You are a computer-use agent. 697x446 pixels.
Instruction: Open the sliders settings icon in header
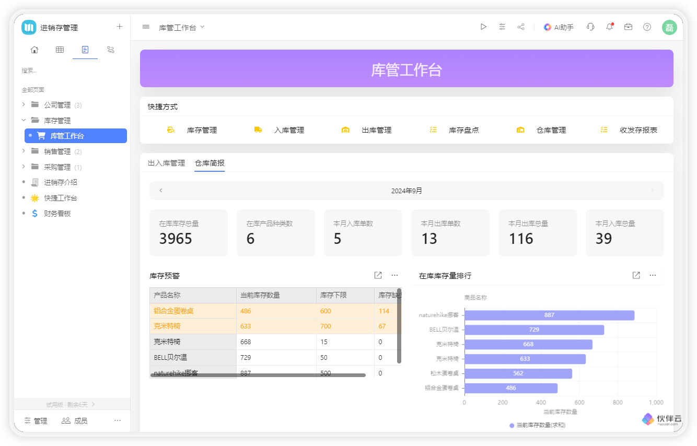point(502,27)
